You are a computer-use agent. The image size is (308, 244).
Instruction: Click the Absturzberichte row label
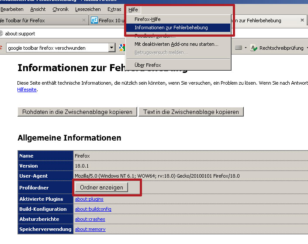(x=39, y=219)
